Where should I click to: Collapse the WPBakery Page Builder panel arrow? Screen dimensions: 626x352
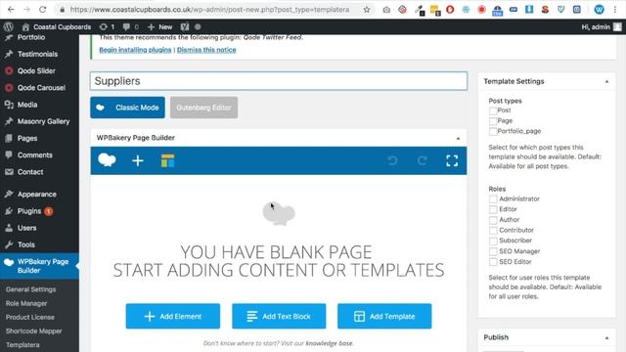[458, 138]
